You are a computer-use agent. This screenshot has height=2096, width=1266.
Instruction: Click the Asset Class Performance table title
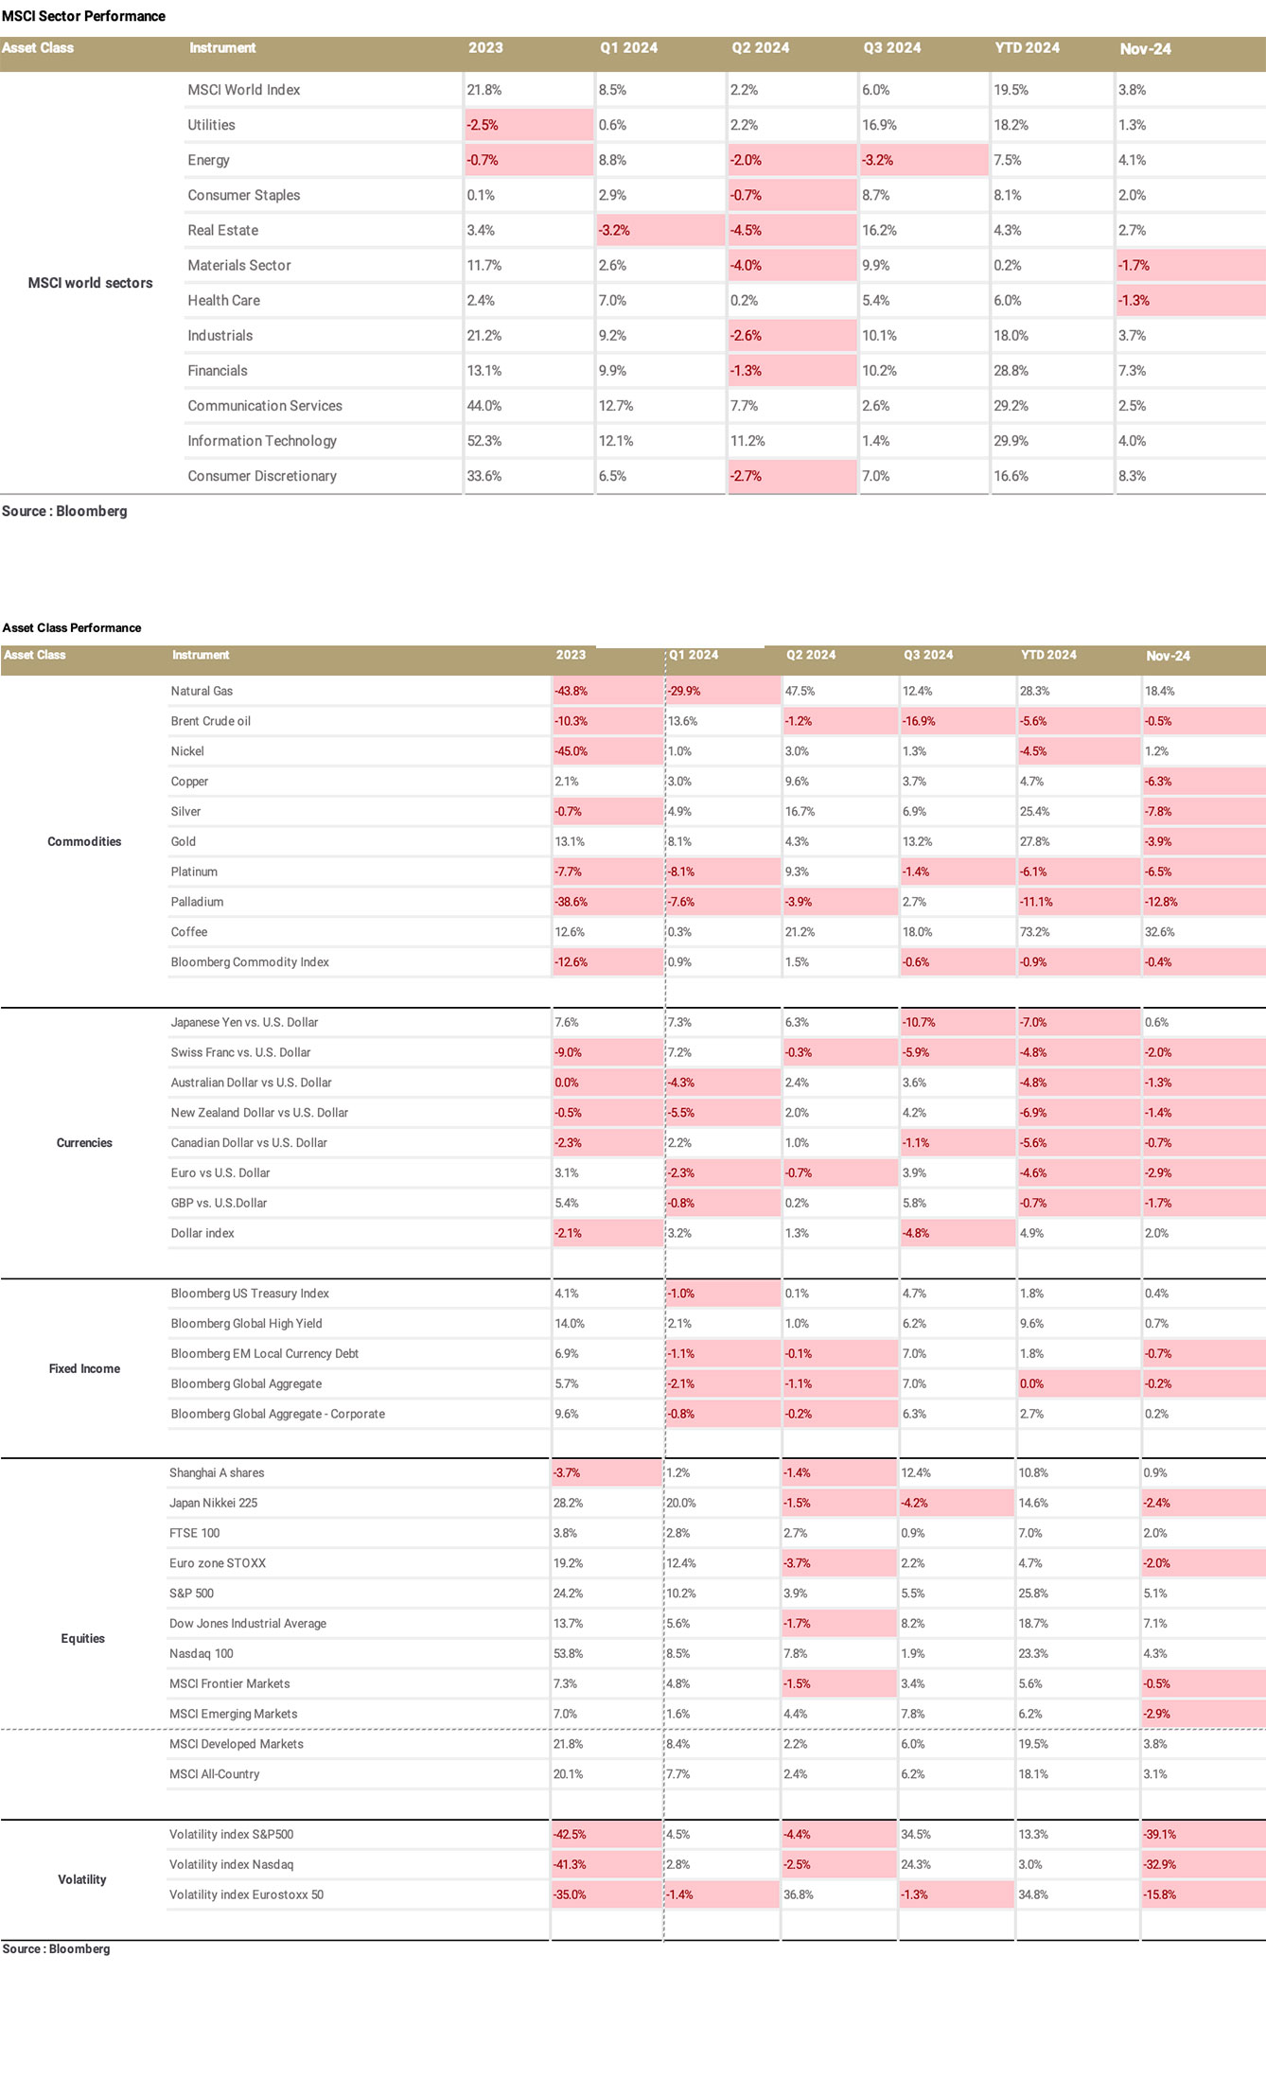coord(72,628)
